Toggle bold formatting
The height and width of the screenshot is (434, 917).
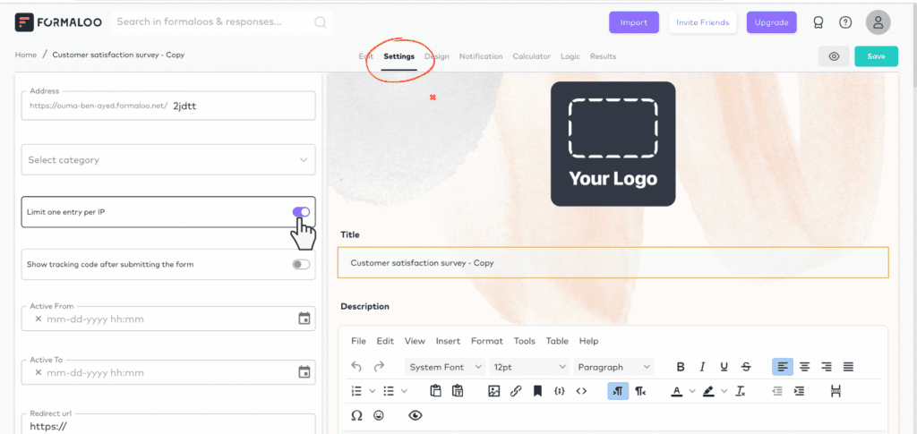tap(681, 367)
